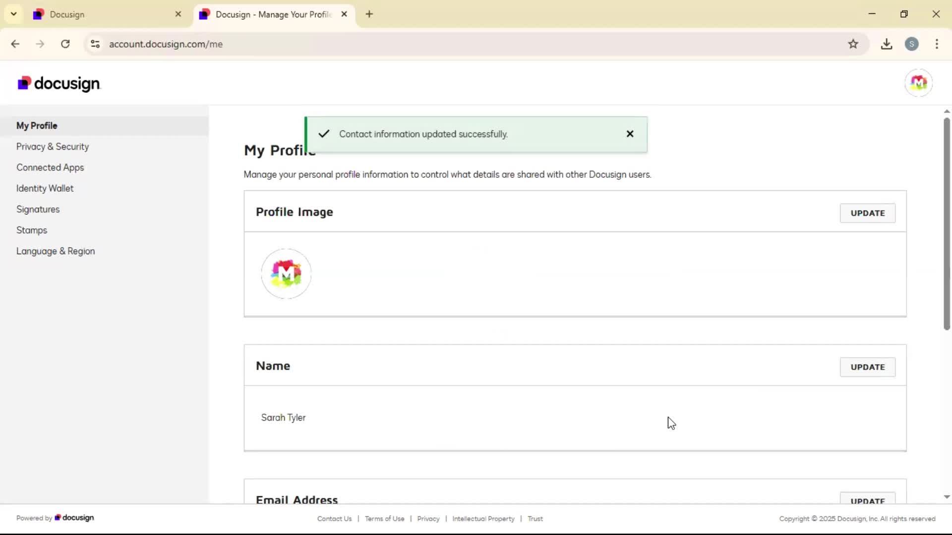Select My Profile in sidebar

click(104, 126)
